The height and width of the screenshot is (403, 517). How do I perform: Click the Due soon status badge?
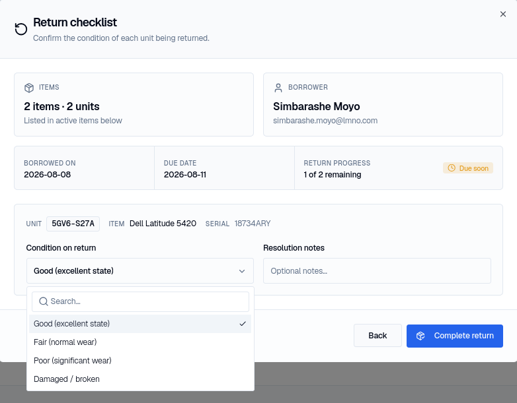[468, 168]
